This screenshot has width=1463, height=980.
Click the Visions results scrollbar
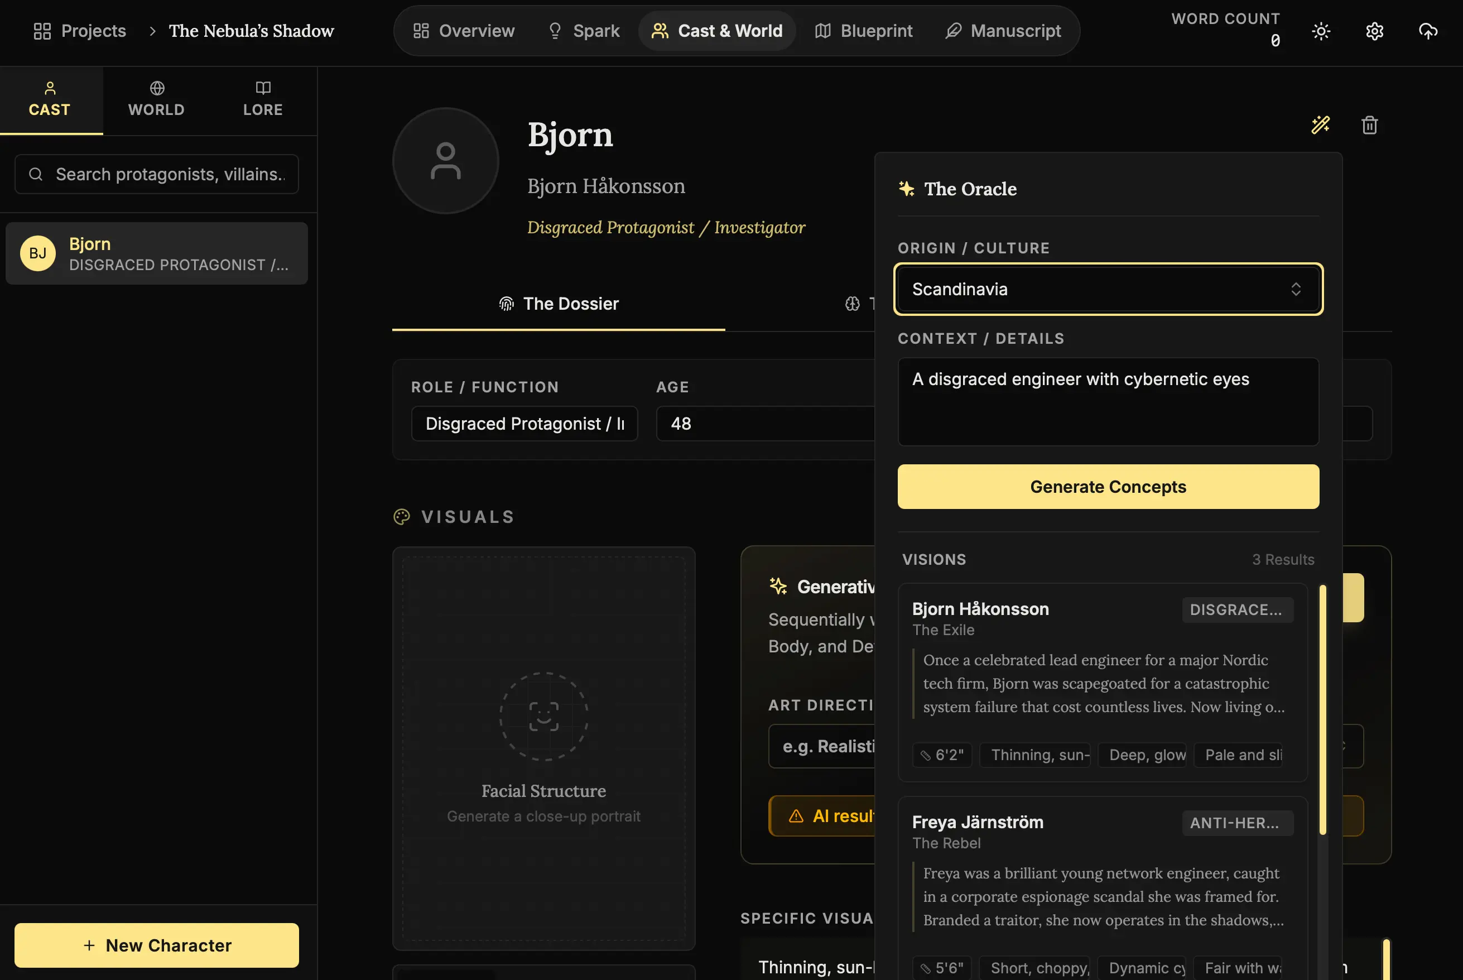[1322, 709]
